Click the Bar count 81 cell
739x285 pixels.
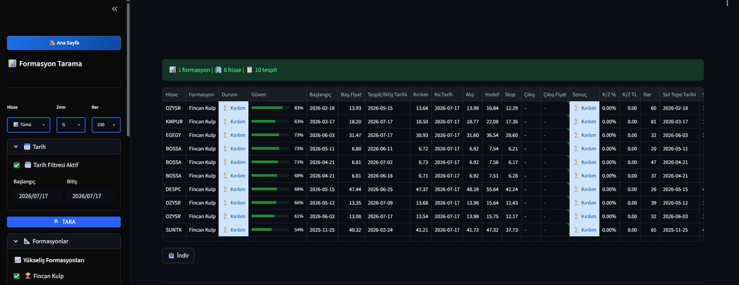[650, 122]
